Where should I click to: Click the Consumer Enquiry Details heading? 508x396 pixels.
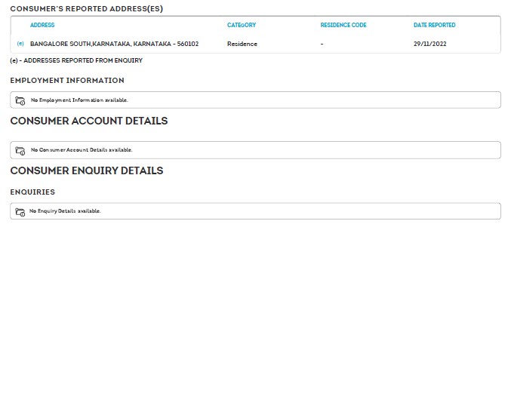[87, 170]
